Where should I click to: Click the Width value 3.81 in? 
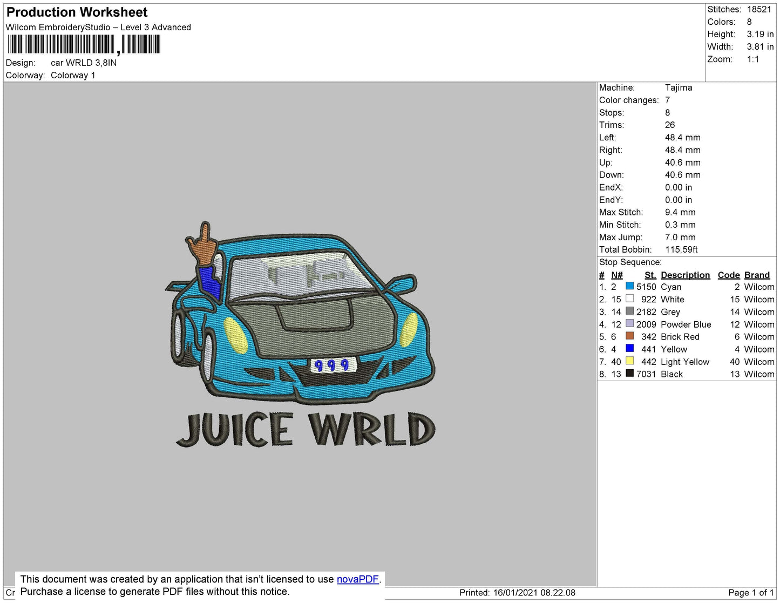click(760, 47)
